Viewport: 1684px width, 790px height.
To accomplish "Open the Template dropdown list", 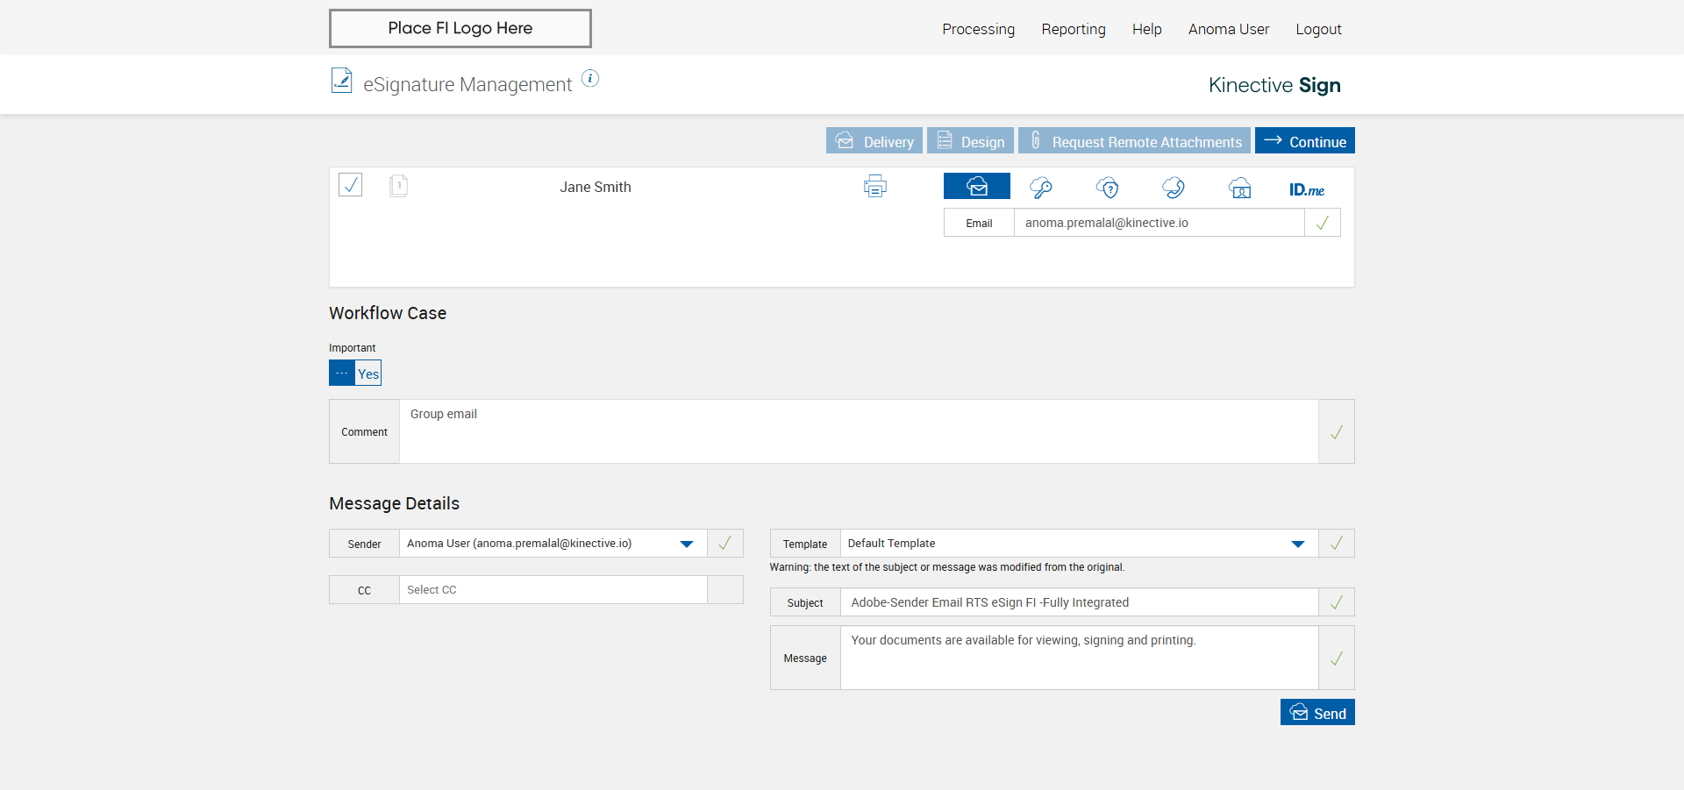I will (x=1297, y=544).
